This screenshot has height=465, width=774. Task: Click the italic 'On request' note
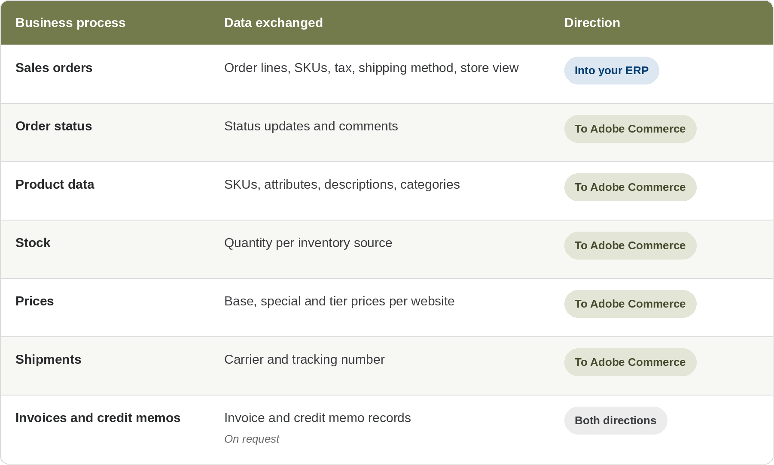tap(252, 439)
